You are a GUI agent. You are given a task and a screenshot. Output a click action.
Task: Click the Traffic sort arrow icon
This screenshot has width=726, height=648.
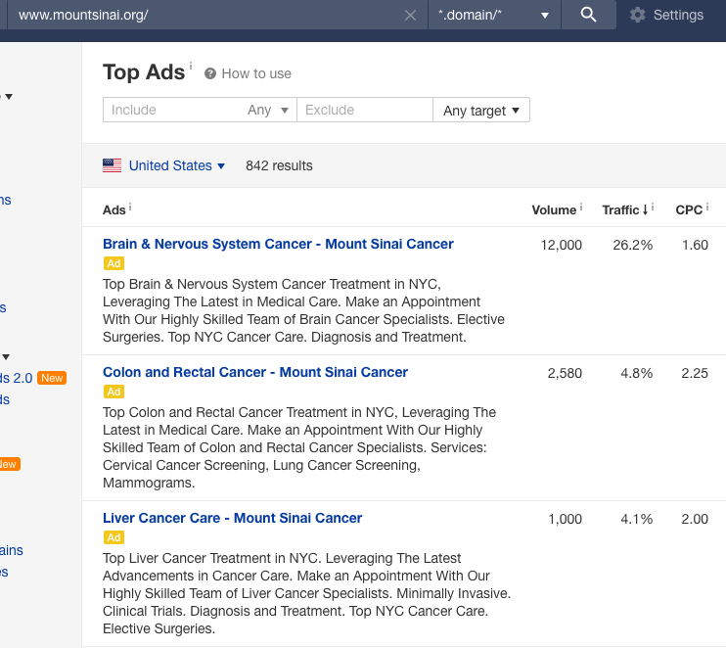tap(645, 210)
